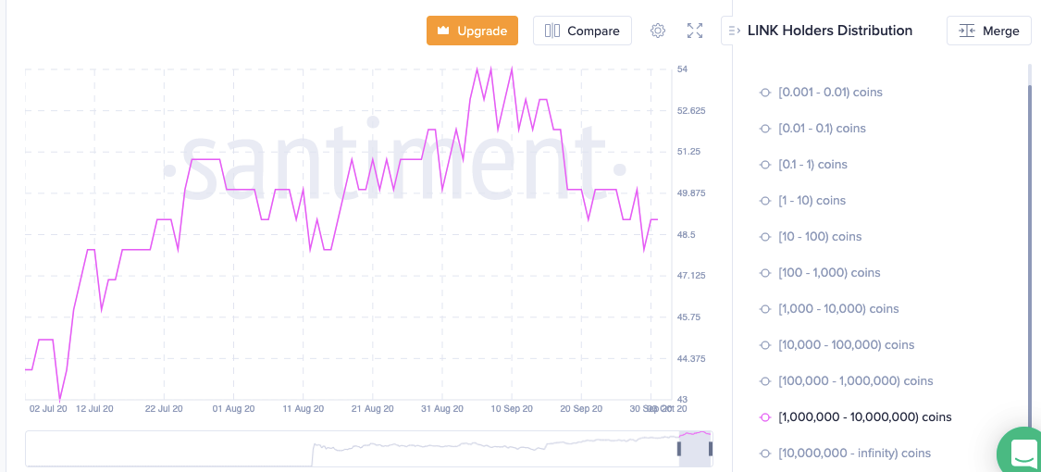The width and height of the screenshot is (1041, 472).
Task: Expand chart to fullscreen
Action: point(695,31)
